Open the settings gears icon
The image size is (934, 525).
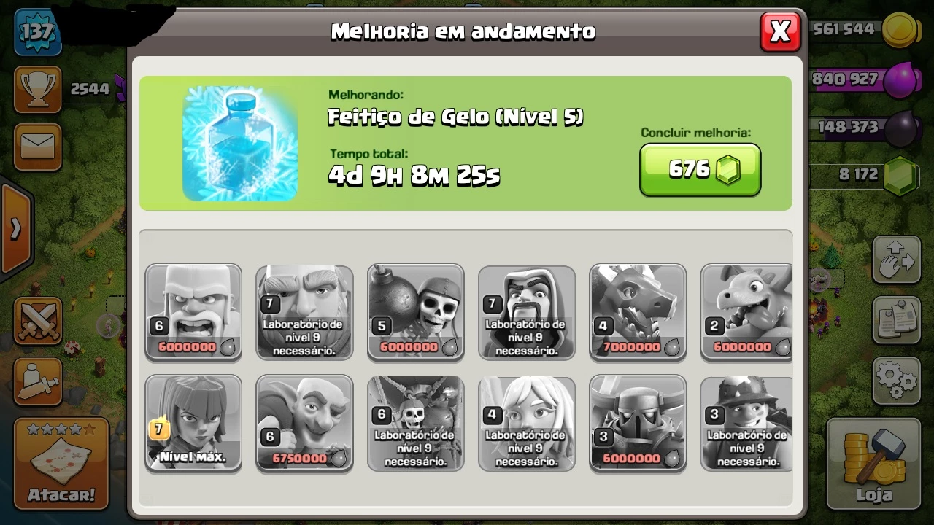[897, 380]
